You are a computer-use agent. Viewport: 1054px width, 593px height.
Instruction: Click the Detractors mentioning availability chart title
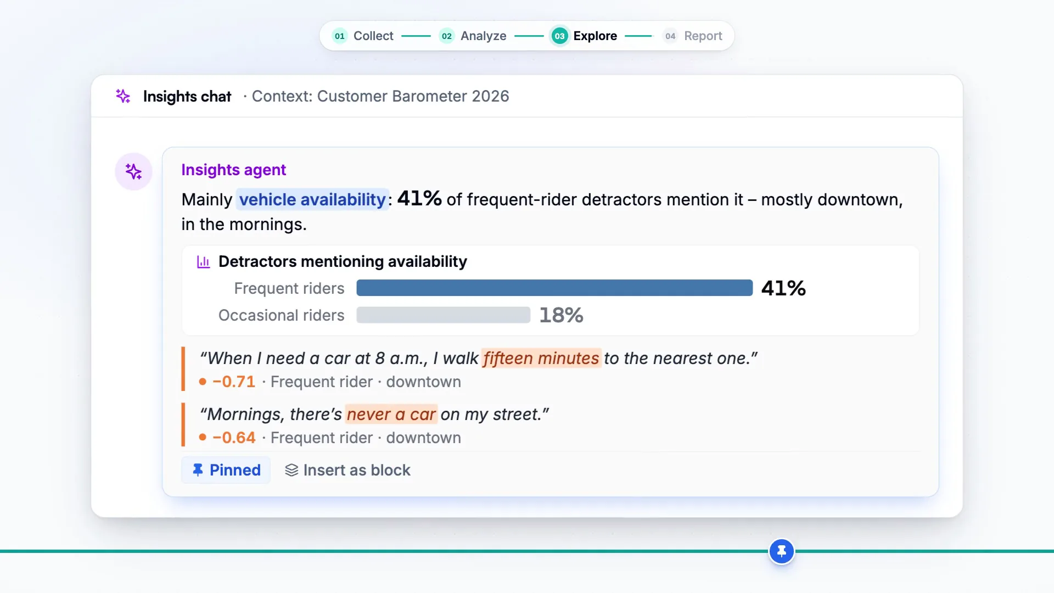(343, 262)
